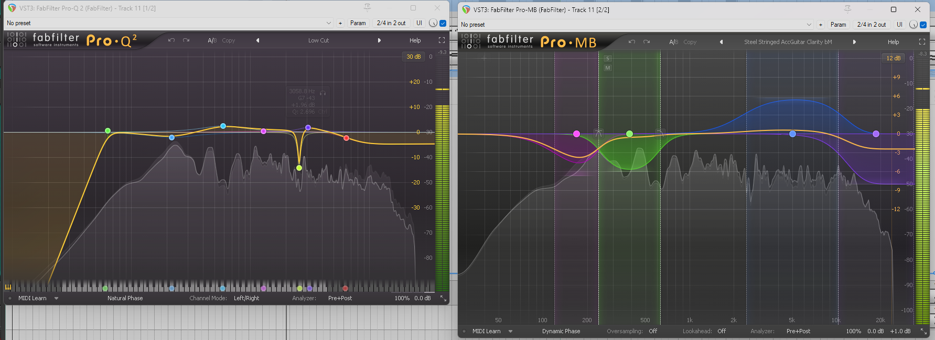Image resolution: width=935 pixels, height=340 pixels.
Task: Change Oversampling Off setting
Action: 653,331
